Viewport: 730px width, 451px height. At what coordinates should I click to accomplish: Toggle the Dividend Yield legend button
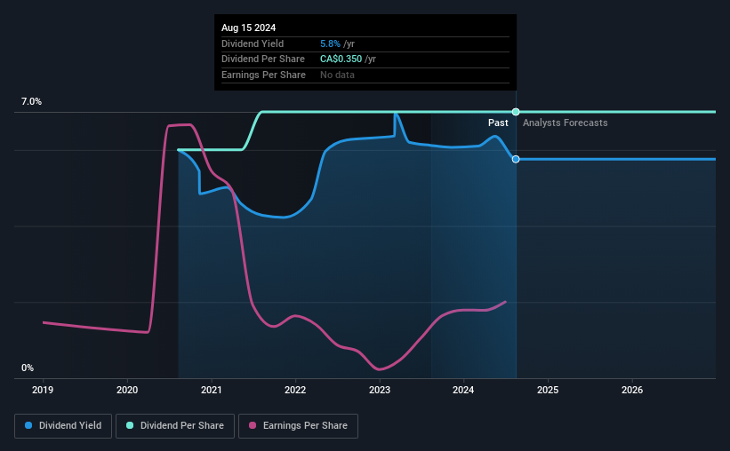coord(63,426)
